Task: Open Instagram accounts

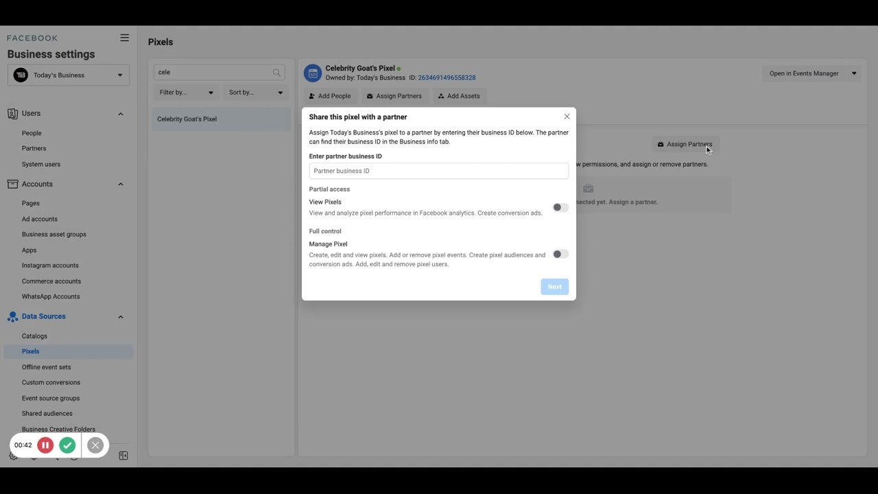Action: point(50,266)
